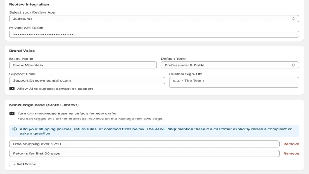The width and height of the screenshot is (309, 174).
Task: Remove the Returns for first 30 days policy
Action: pos(291,154)
